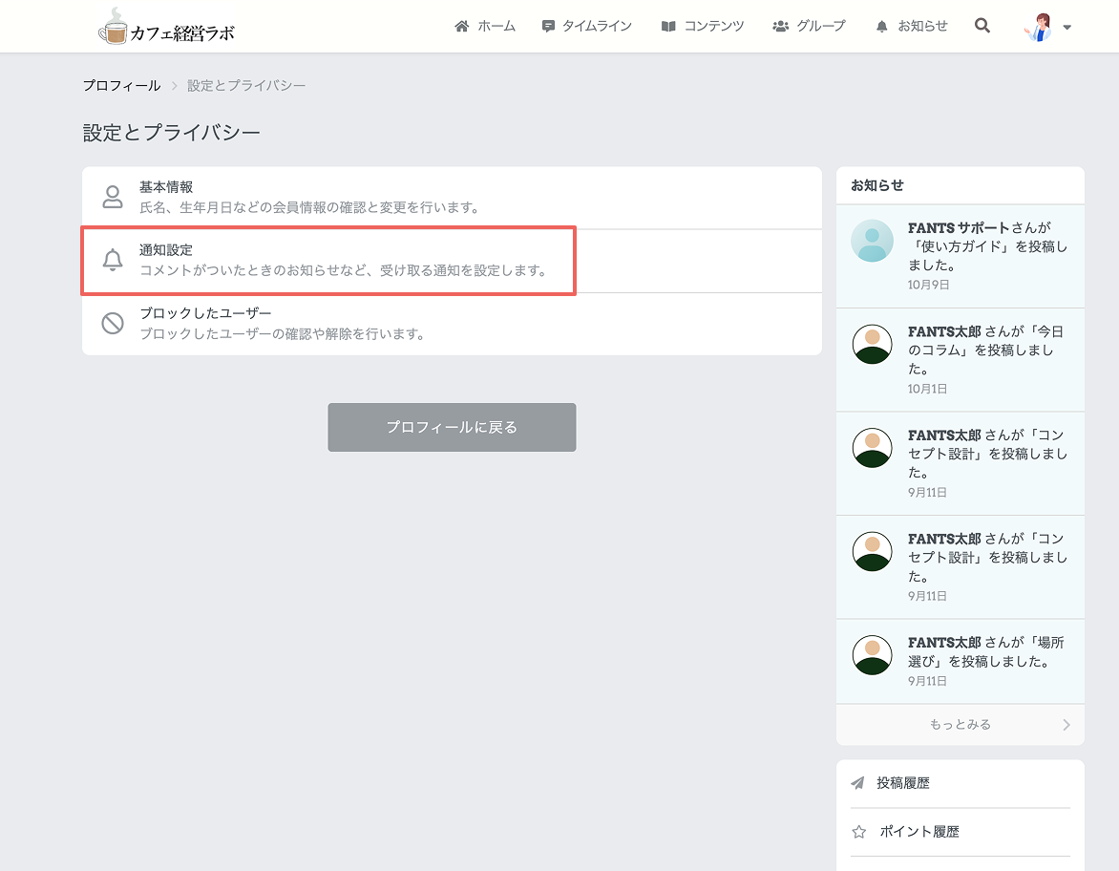Expand もっとみる chevron in notifications

coord(1066,725)
